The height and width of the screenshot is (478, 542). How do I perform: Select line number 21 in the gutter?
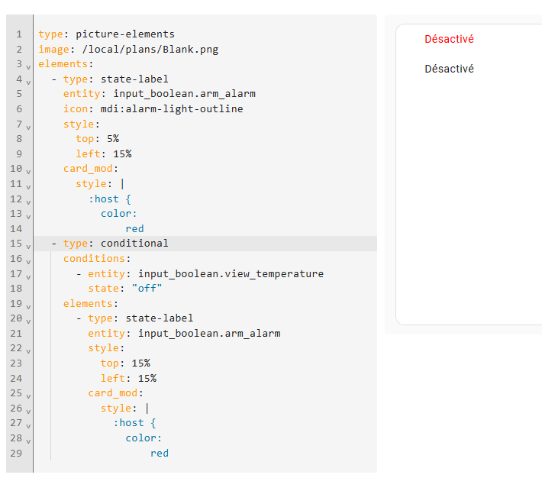point(16,334)
